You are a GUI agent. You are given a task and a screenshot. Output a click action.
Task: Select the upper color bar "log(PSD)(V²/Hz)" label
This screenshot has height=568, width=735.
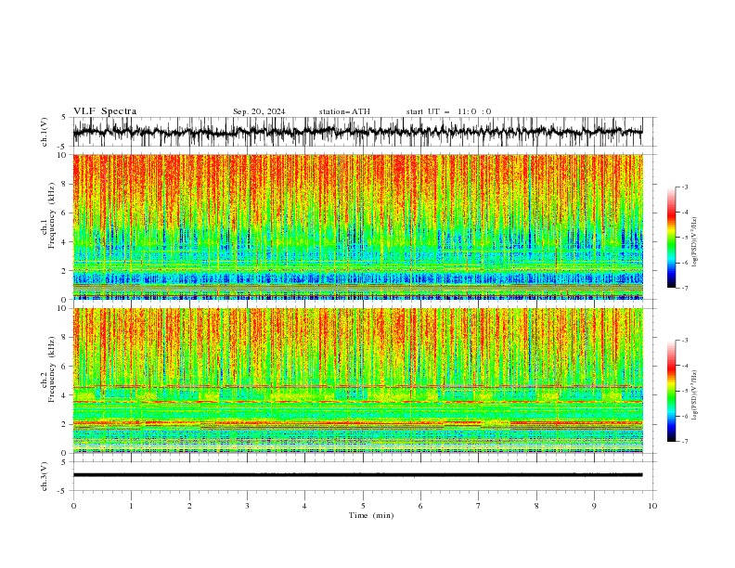[x=694, y=242]
